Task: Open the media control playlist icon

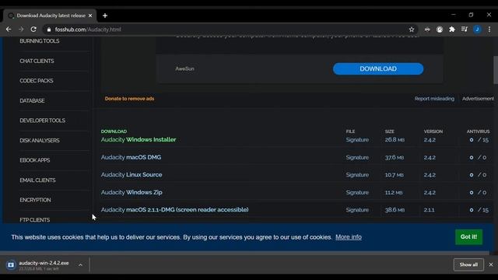Action: [465, 30]
